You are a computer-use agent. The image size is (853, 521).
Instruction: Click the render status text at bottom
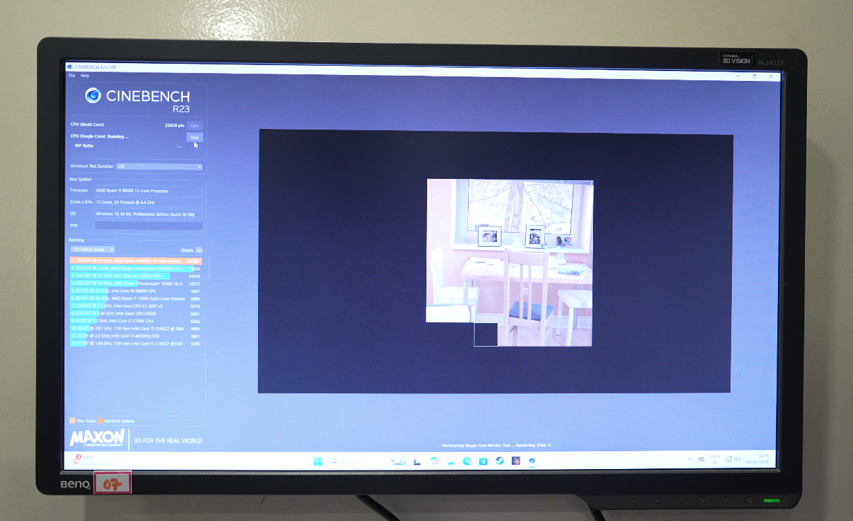[496, 445]
